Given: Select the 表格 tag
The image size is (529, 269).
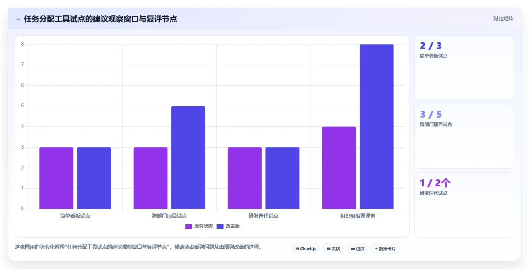Looking at the screenshot, I should pos(333,249).
